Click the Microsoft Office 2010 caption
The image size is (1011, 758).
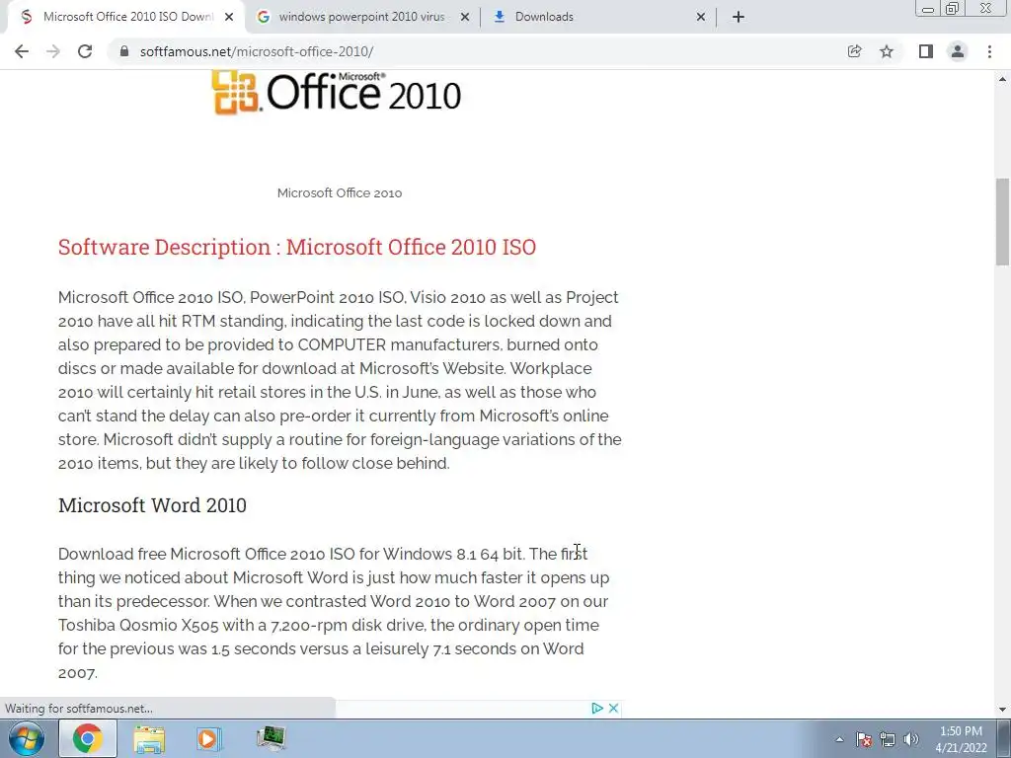tap(340, 192)
